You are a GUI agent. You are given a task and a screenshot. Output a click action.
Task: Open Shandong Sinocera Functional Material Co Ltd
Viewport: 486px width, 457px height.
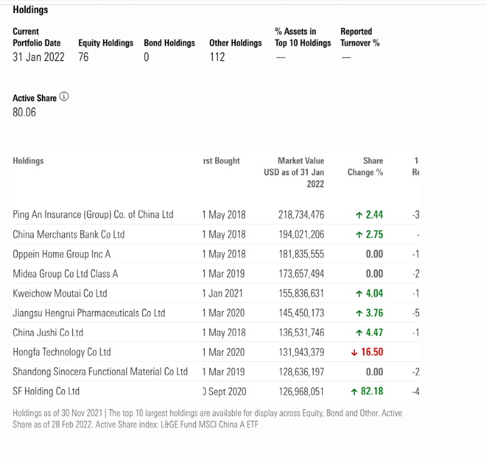(100, 372)
